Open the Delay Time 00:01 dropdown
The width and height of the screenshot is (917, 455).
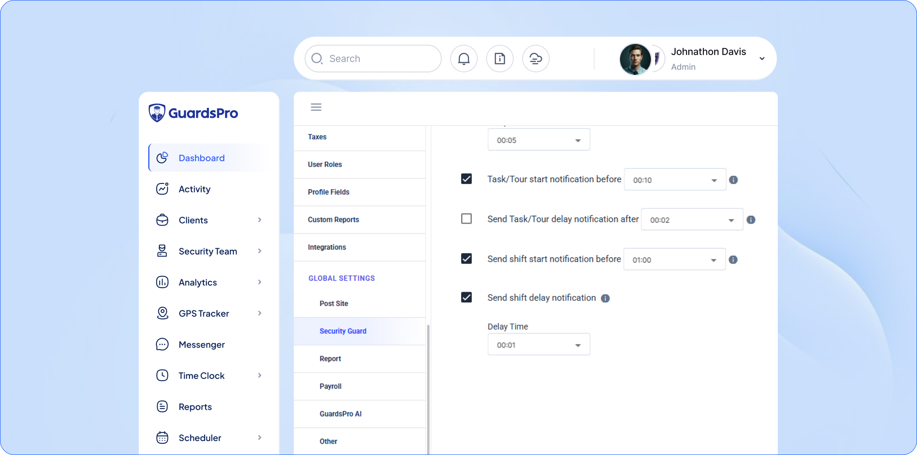(x=539, y=344)
